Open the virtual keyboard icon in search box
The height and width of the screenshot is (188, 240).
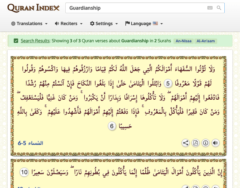[210, 8]
